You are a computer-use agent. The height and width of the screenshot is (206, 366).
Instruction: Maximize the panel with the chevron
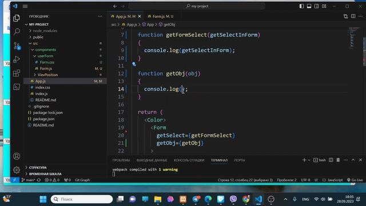[x=353, y=160]
